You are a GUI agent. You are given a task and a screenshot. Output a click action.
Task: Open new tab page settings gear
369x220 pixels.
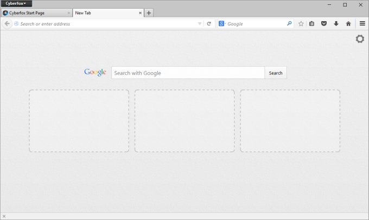click(360, 39)
